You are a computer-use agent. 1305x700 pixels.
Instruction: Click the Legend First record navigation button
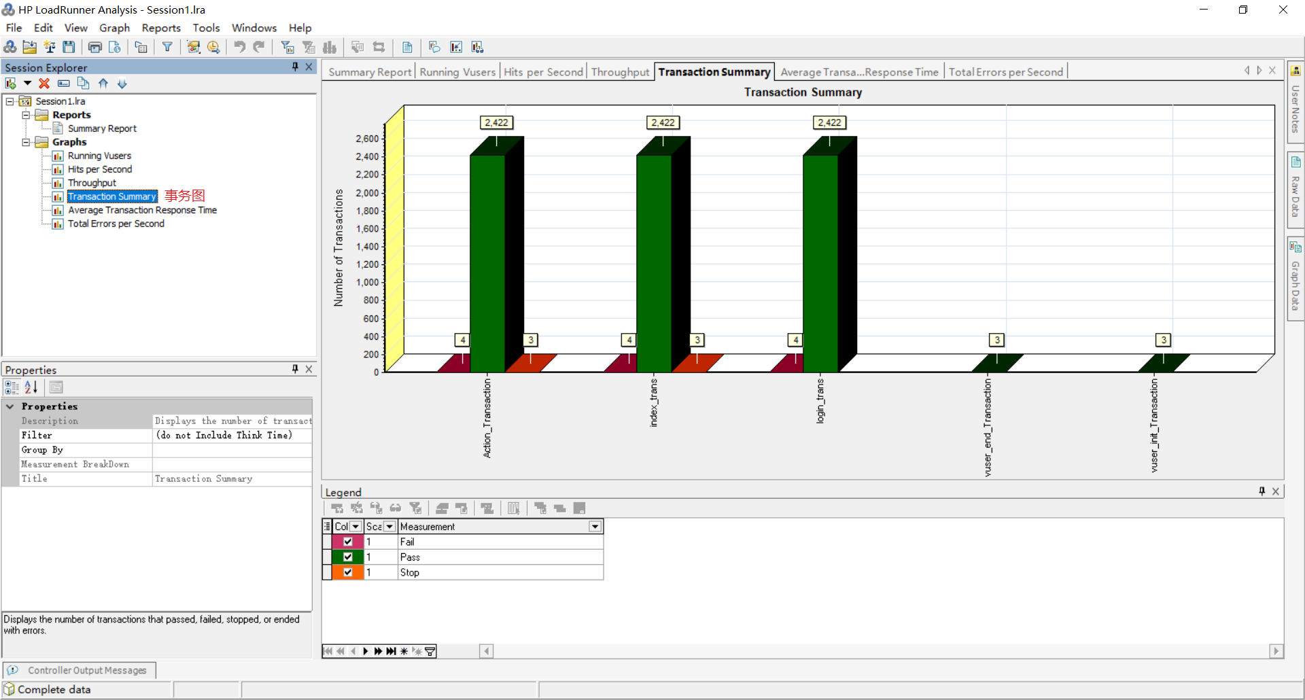tap(328, 651)
